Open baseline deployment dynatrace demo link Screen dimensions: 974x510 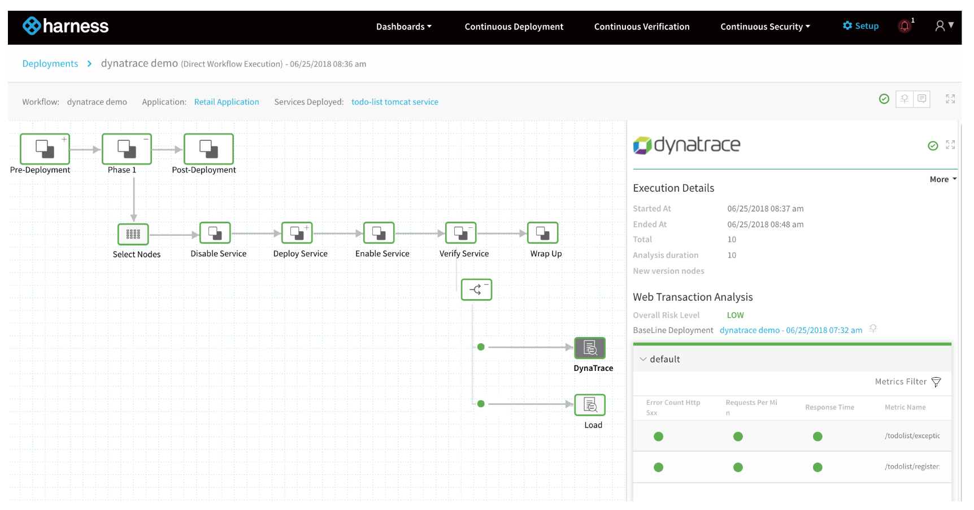click(791, 330)
